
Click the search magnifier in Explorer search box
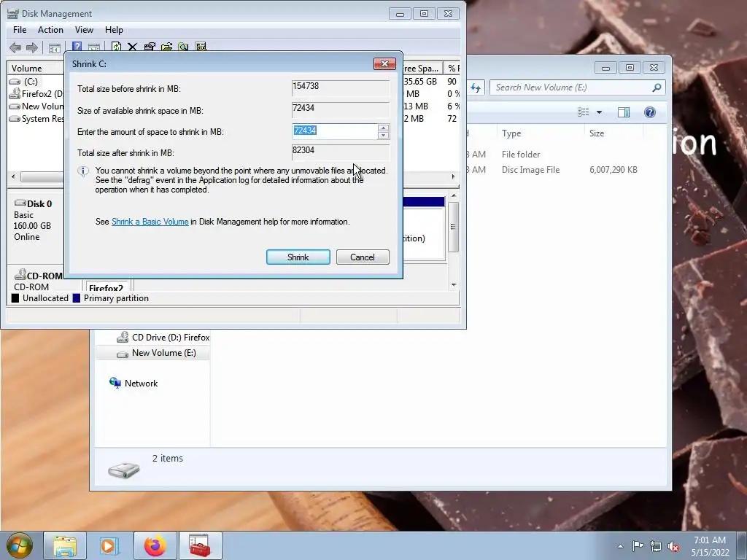657,87
